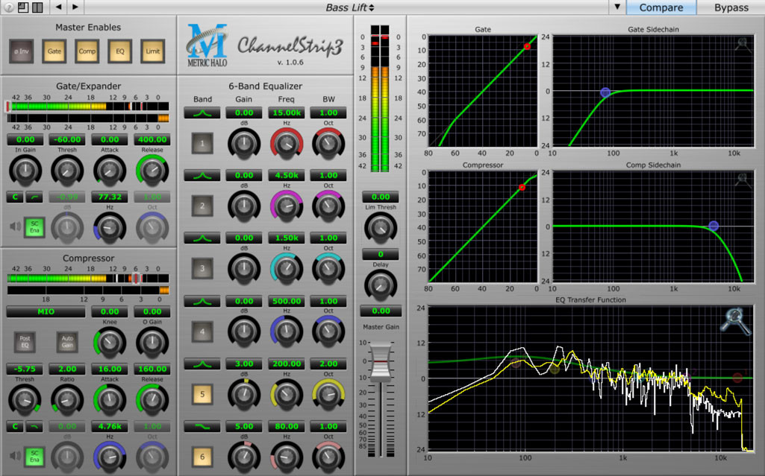The height and width of the screenshot is (476, 765).
Task: Toggle compressor Auto Gain button
Action: (x=66, y=341)
